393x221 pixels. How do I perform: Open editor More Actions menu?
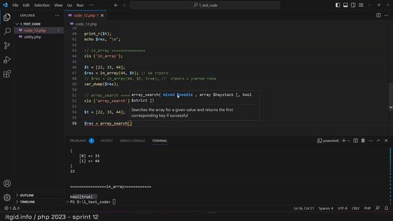pos(386,15)
